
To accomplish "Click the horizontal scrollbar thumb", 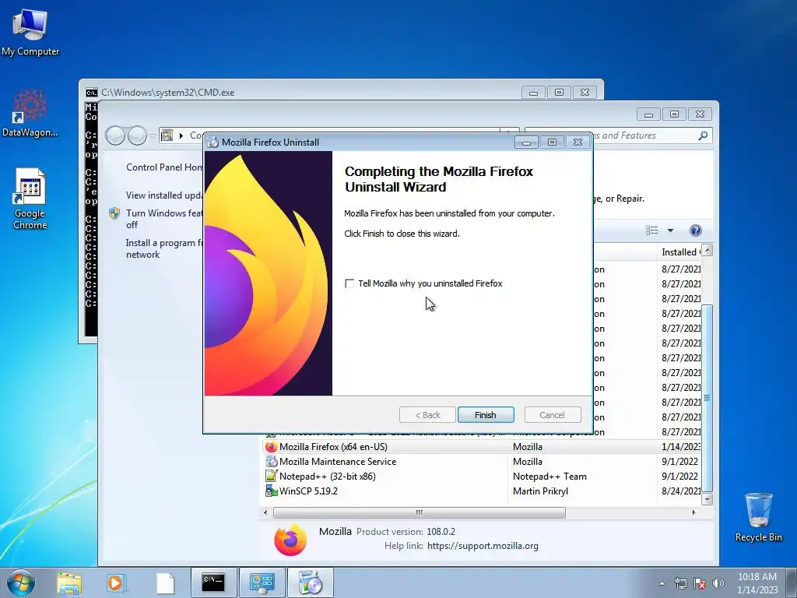I will (420, 512).
